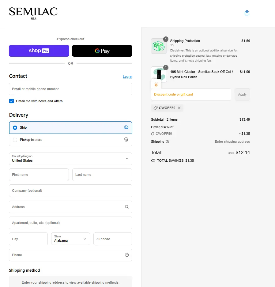The height and width of the screenshot is (287, 275).
Task: Pay using the Google Pay button
Action: pyautogui.click(x=102, y=51)
